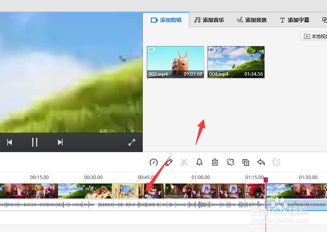Viewport: 327px width, 232px height.
Task: Select the 004.mp4 clip thumbnail
Action: pyautogui.click(x=236, y=62)
